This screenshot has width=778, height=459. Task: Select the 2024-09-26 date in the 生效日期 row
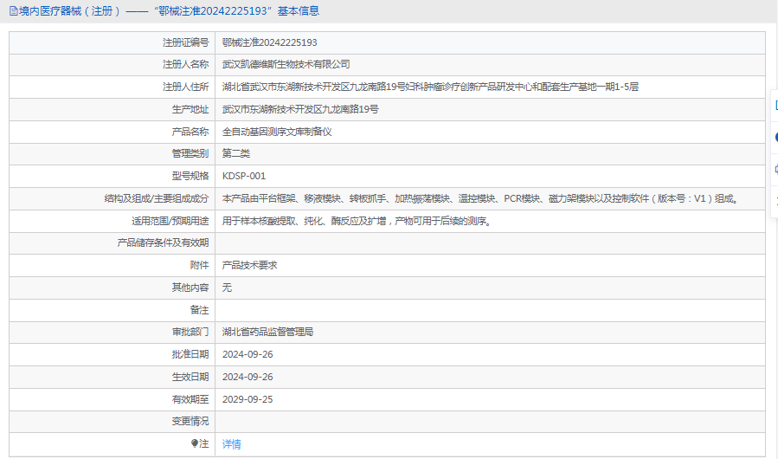coord(248,377)
